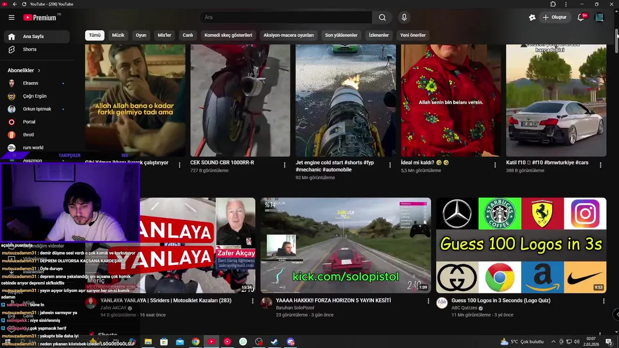Open Orkun Işıtmak subscription channel

point(37,109)
